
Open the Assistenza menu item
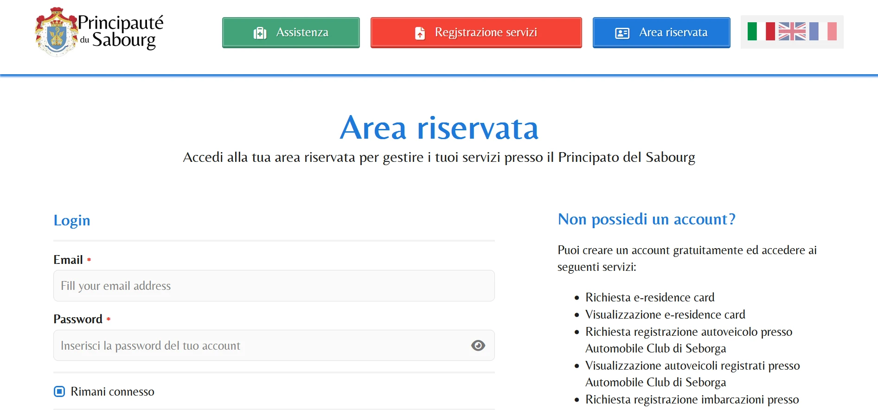291,32
